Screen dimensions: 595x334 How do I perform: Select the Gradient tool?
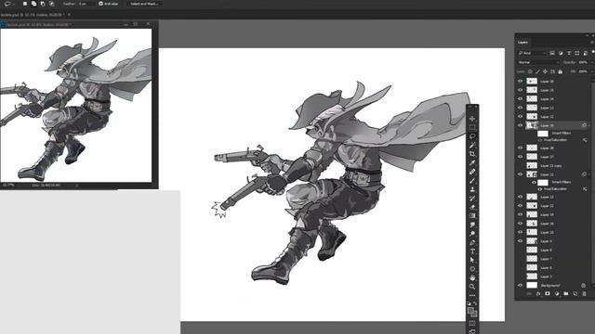(472, 216)
